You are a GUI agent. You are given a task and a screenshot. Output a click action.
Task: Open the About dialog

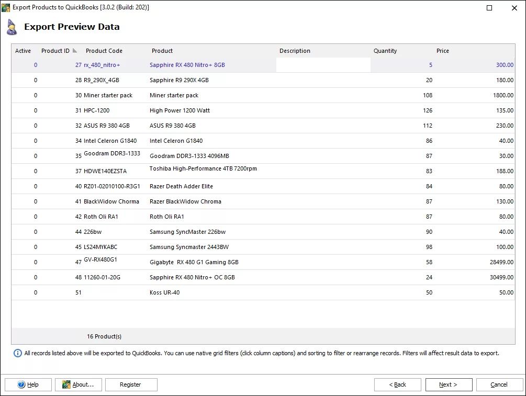pyautogui.click(x=79, y=384)
